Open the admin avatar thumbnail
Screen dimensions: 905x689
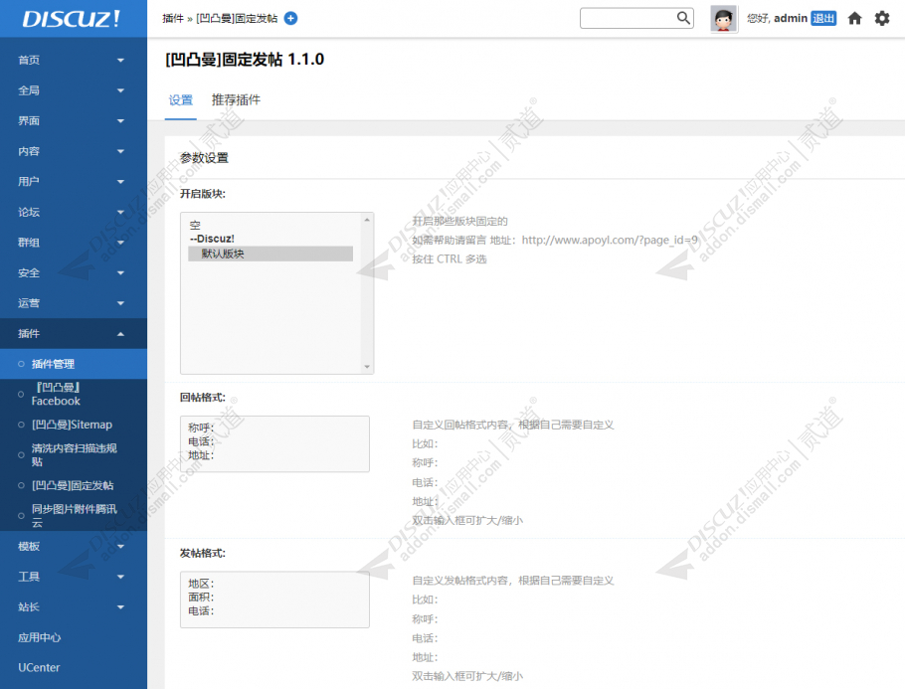(x=724, y=19)
